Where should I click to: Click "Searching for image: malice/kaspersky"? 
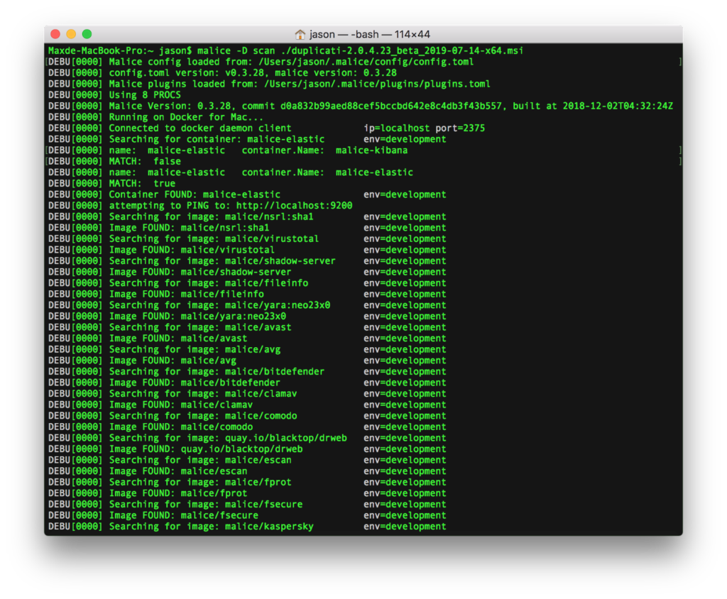(x=211, y=527)
